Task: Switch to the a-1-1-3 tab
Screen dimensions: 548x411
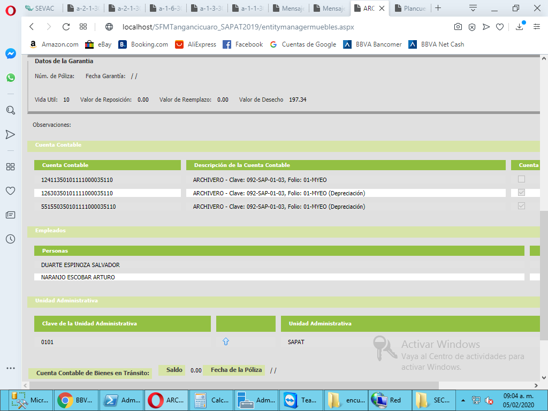Action: tap(248, 9)
